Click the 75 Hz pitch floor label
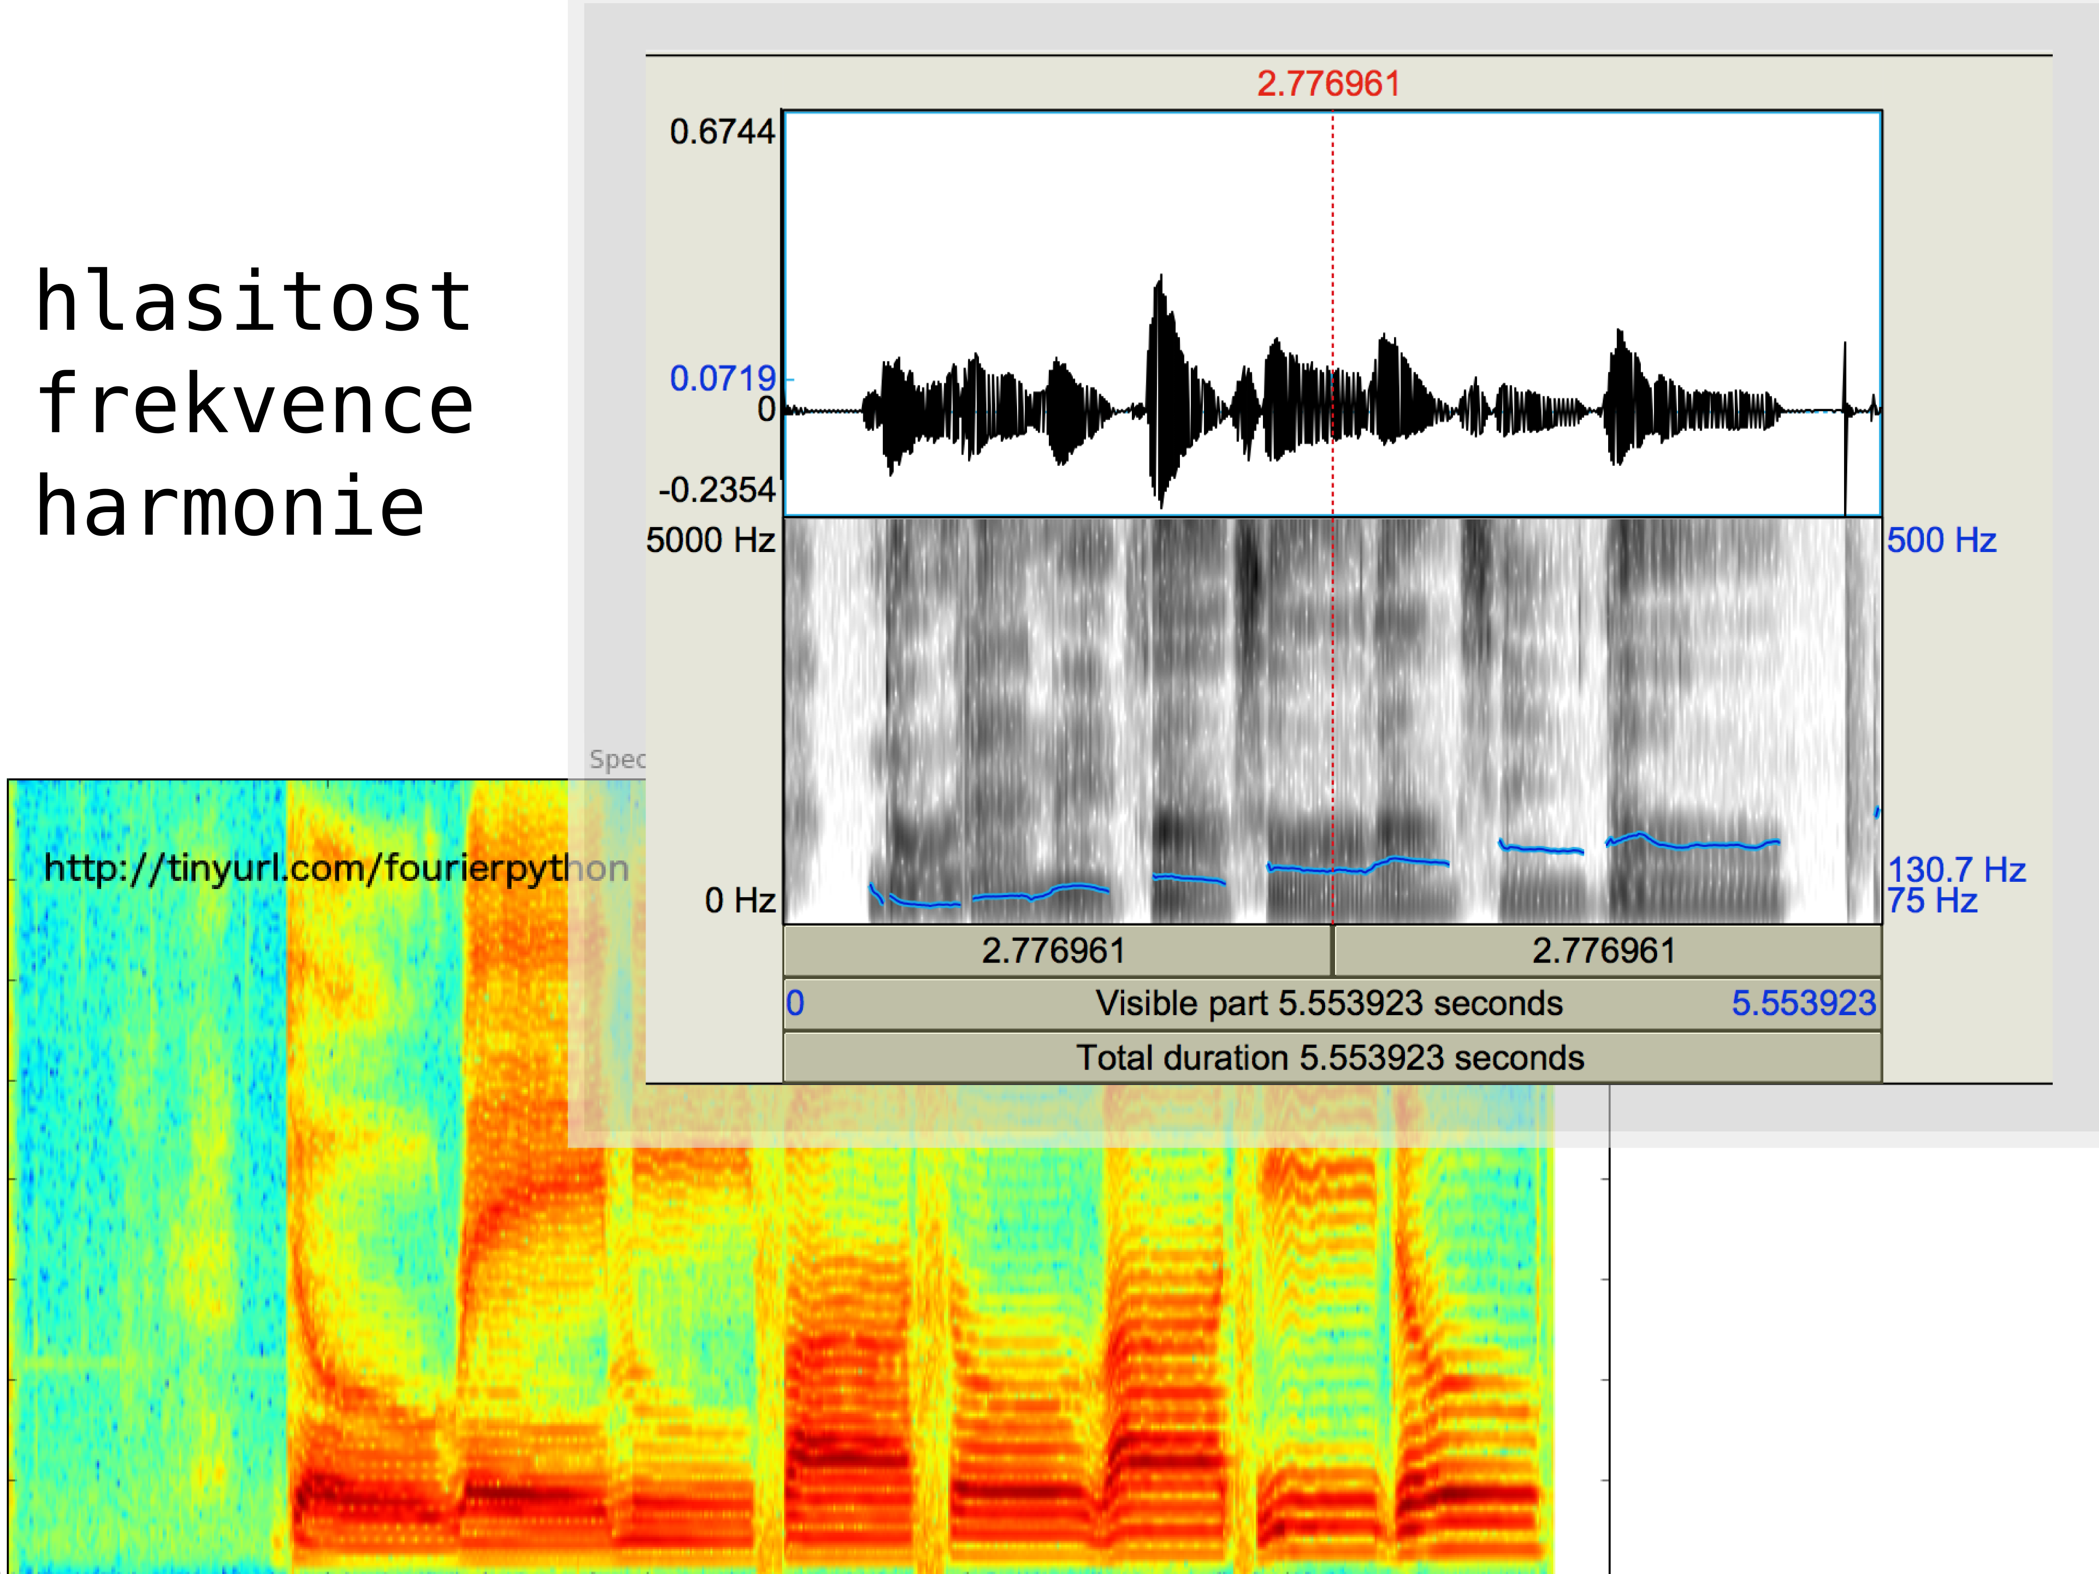Viewport: 2099px width, 1574px height. [x=1932, y=900]
